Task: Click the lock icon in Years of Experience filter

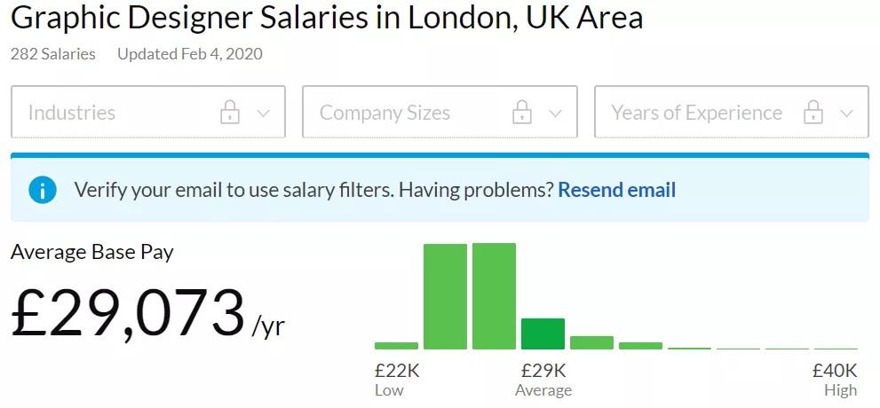Action: click(x=813, y=113)
